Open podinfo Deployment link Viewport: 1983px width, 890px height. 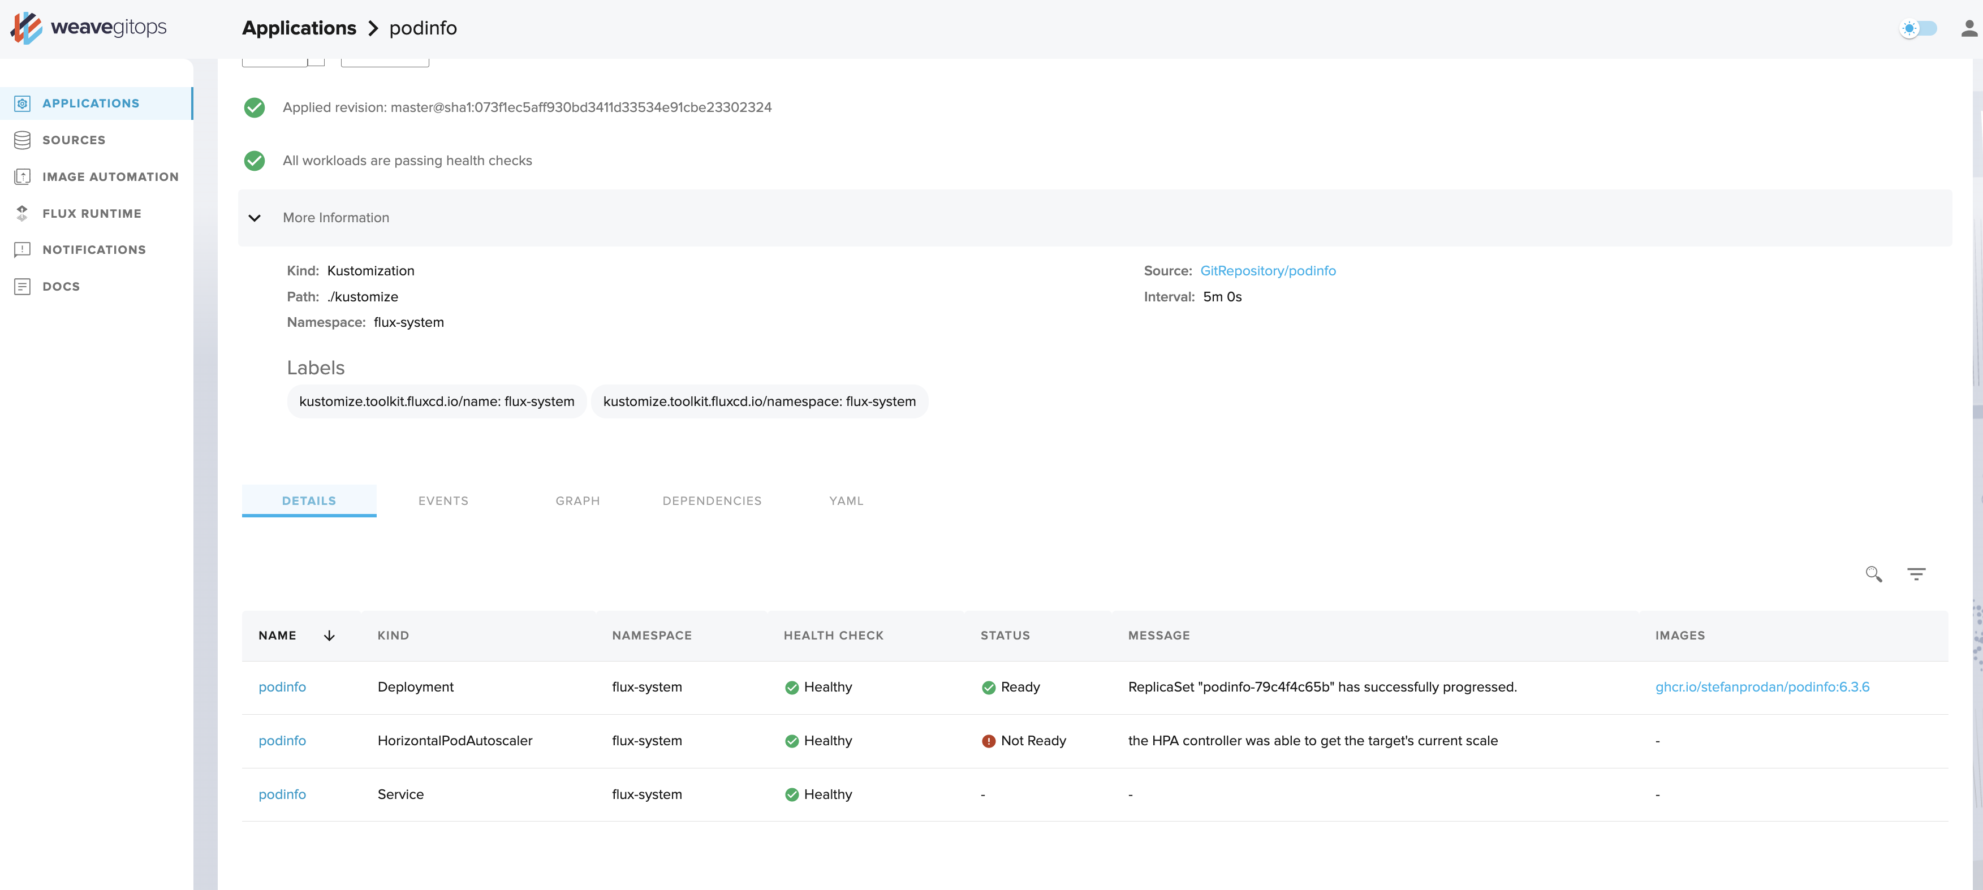click(282, 688)
